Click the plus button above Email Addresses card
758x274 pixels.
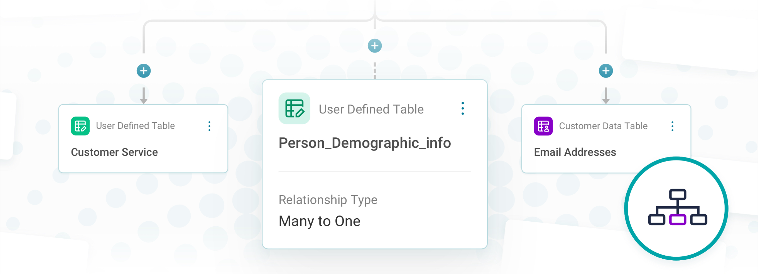pos(606,71)
